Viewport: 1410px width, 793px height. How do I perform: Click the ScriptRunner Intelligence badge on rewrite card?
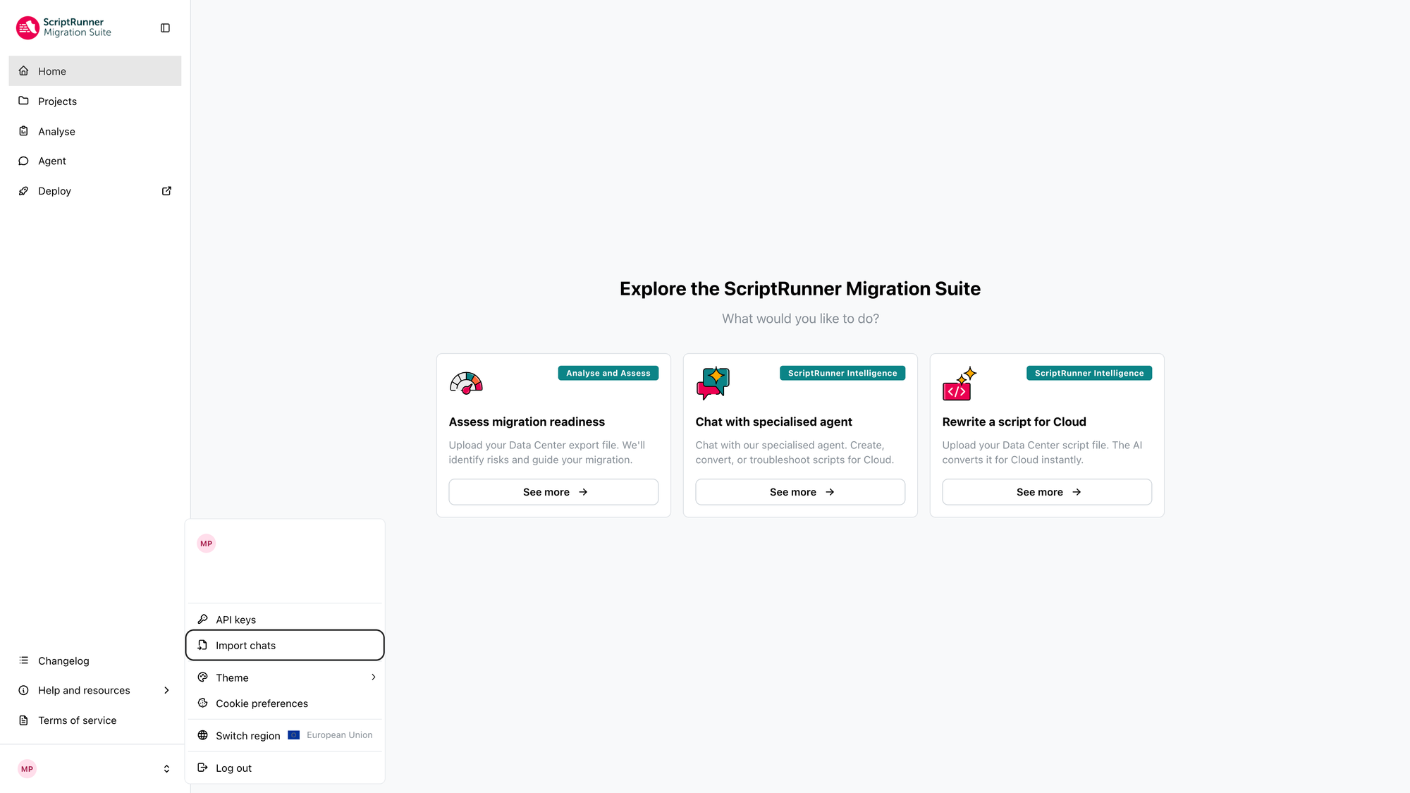[x=1089, y=373]
